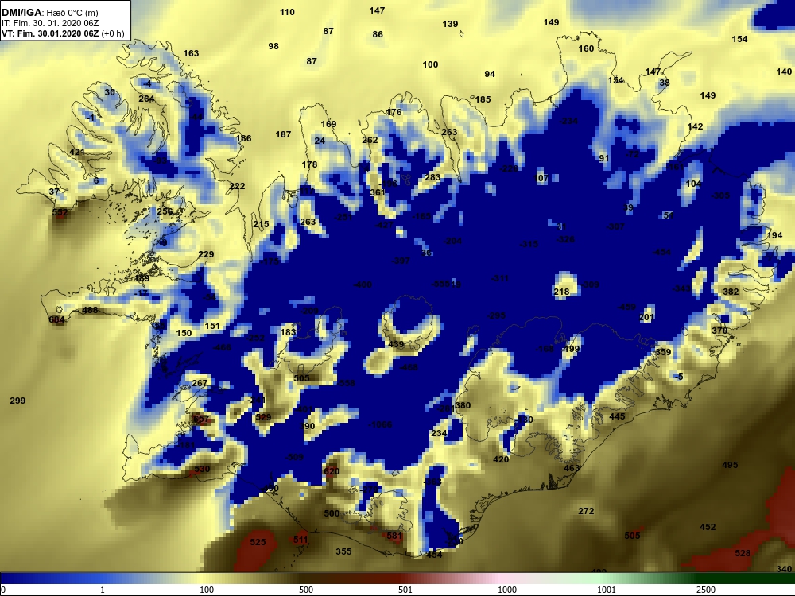The image size is (795, 596).
Task: Select the '186' value on the map
Action: (243, 138)
